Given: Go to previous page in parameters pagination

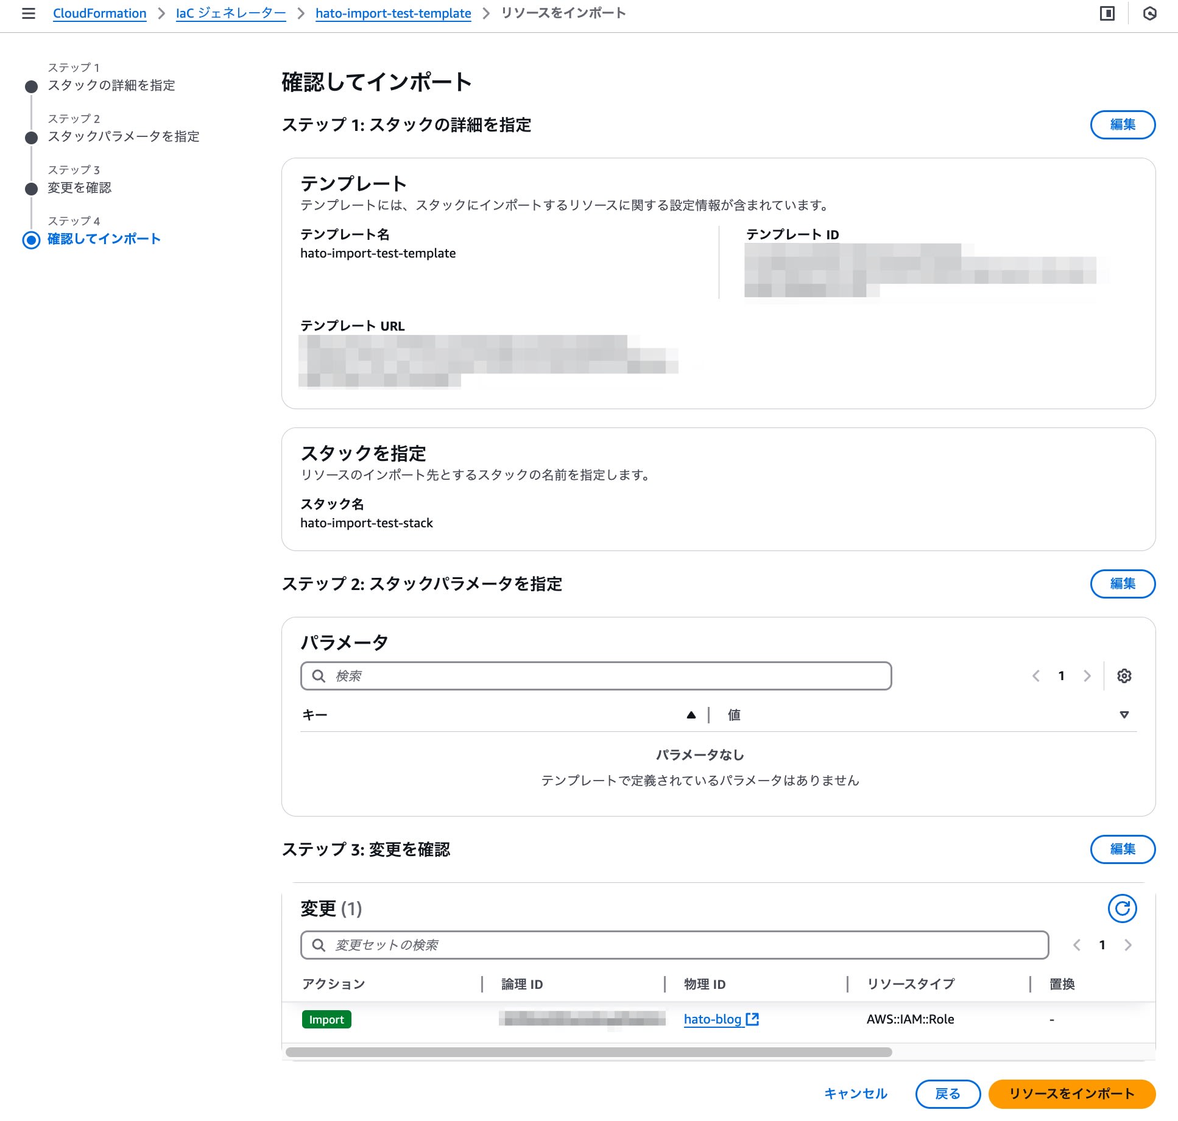Looking at the screenshot, I should tap(1036, 676).
